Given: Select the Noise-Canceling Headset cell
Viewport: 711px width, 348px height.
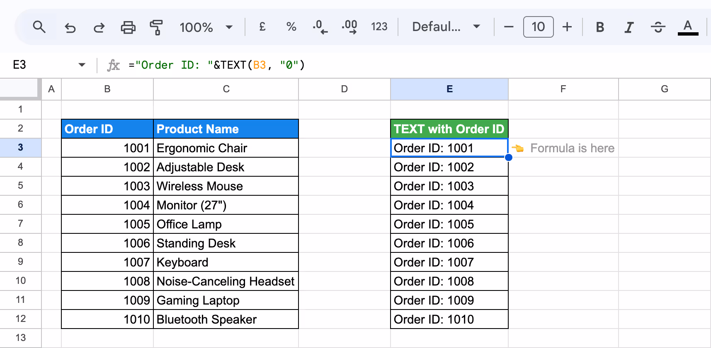Looking at the screenshot, I should (226, 281).
